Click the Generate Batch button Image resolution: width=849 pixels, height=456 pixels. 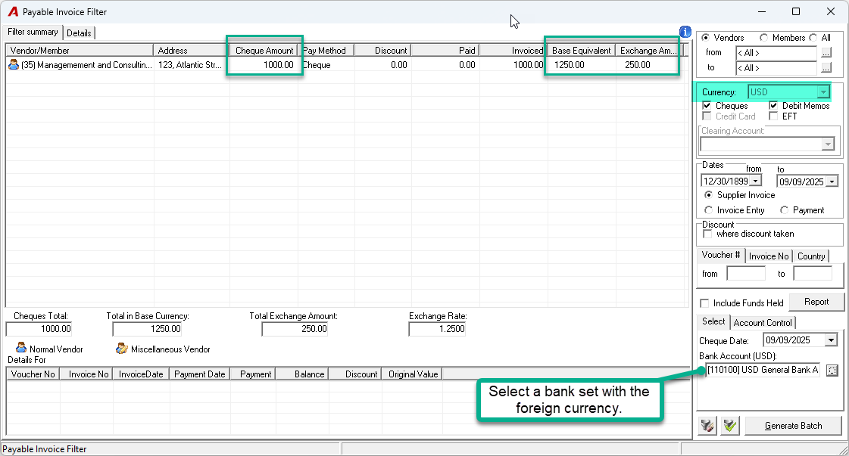point(793,426)
